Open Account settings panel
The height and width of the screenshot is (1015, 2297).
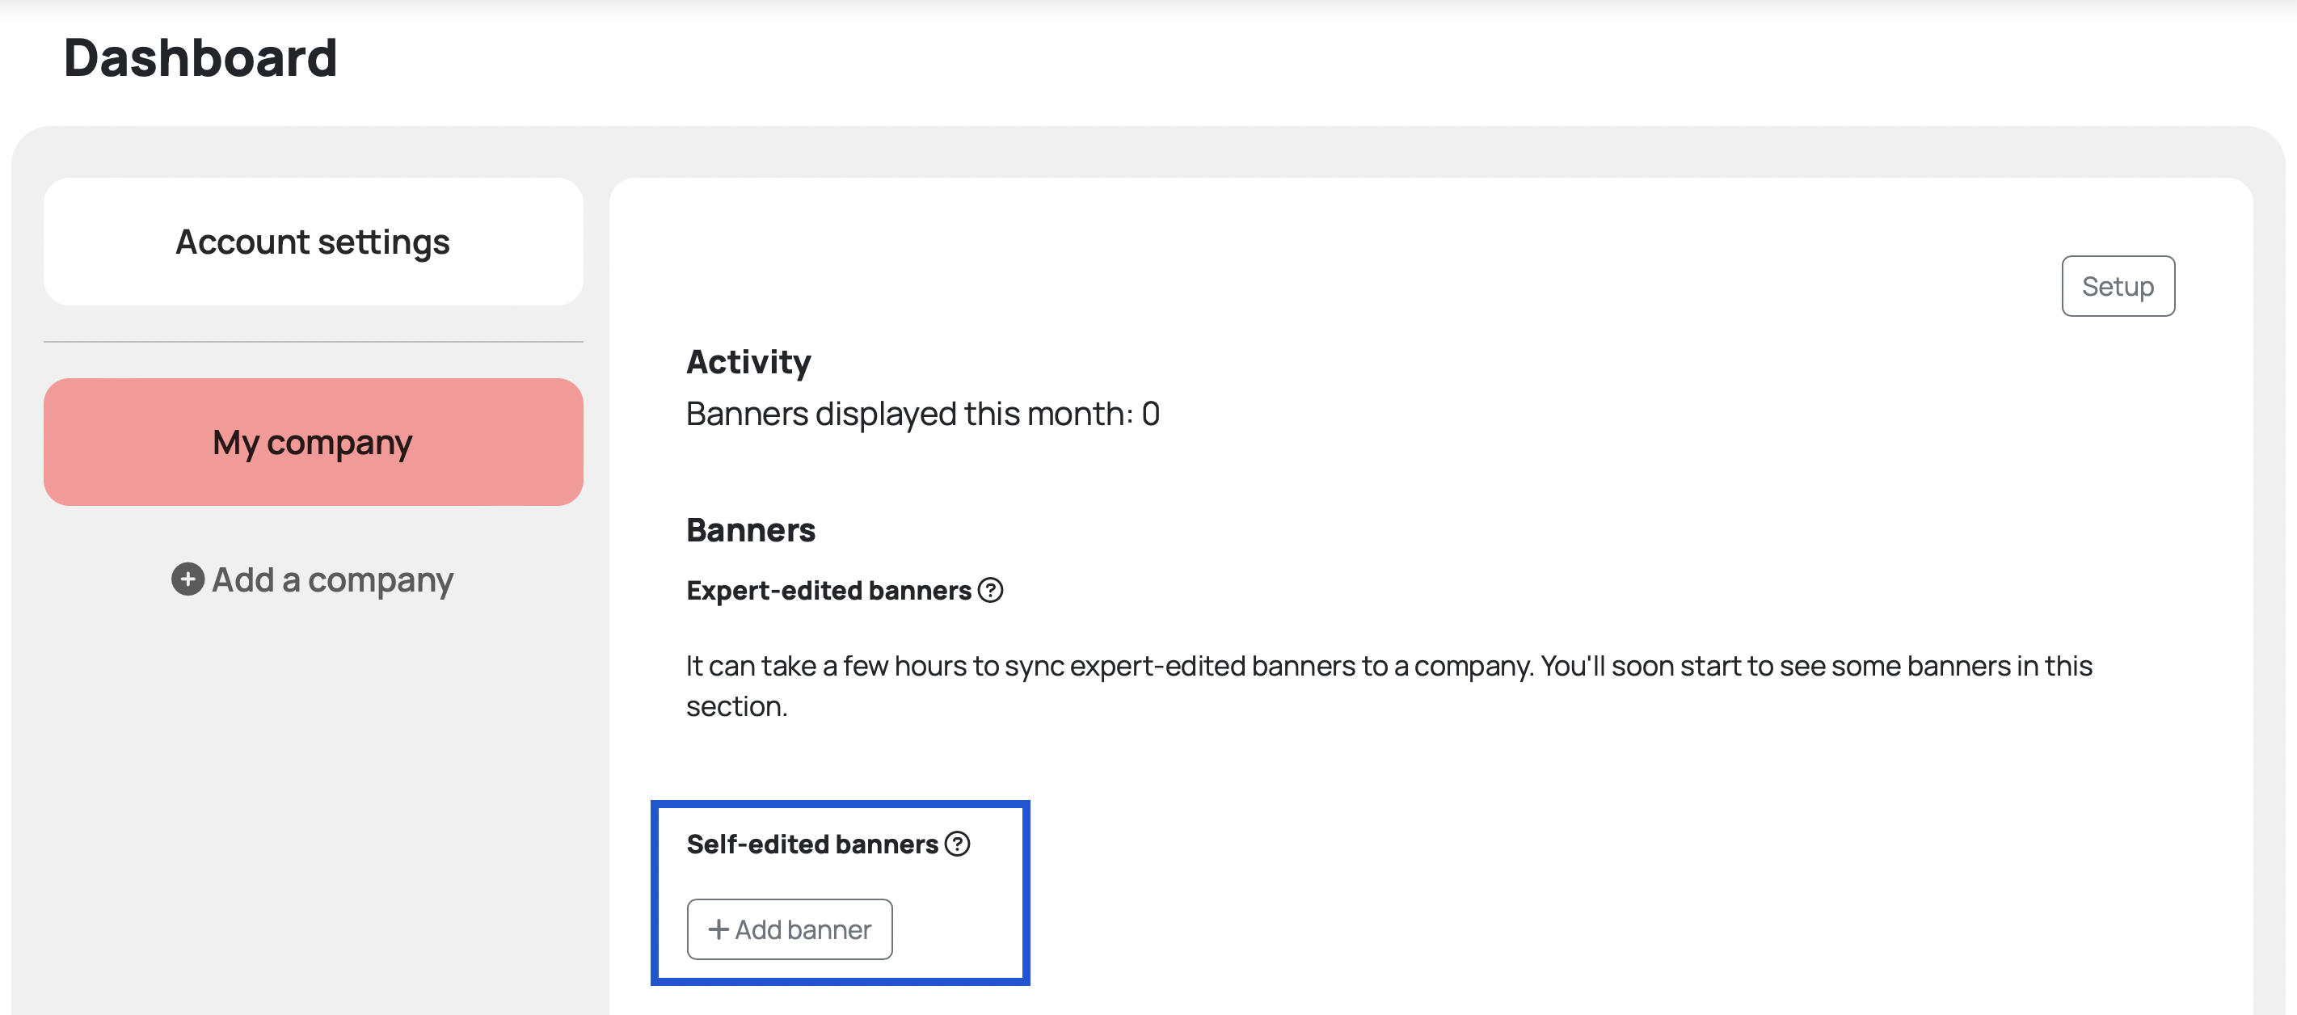coord(312,240)
